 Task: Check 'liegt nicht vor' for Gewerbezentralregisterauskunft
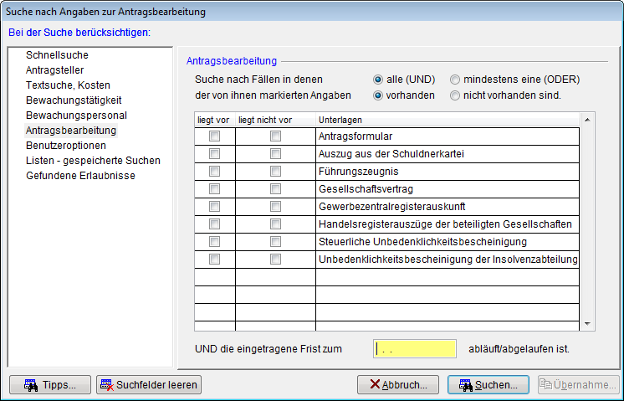pyautogui.click(x=275, y=207)
